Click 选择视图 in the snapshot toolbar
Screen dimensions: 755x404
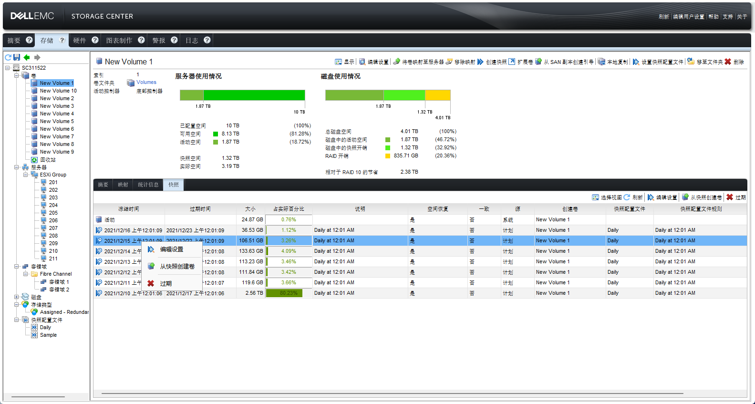(607, 197)
